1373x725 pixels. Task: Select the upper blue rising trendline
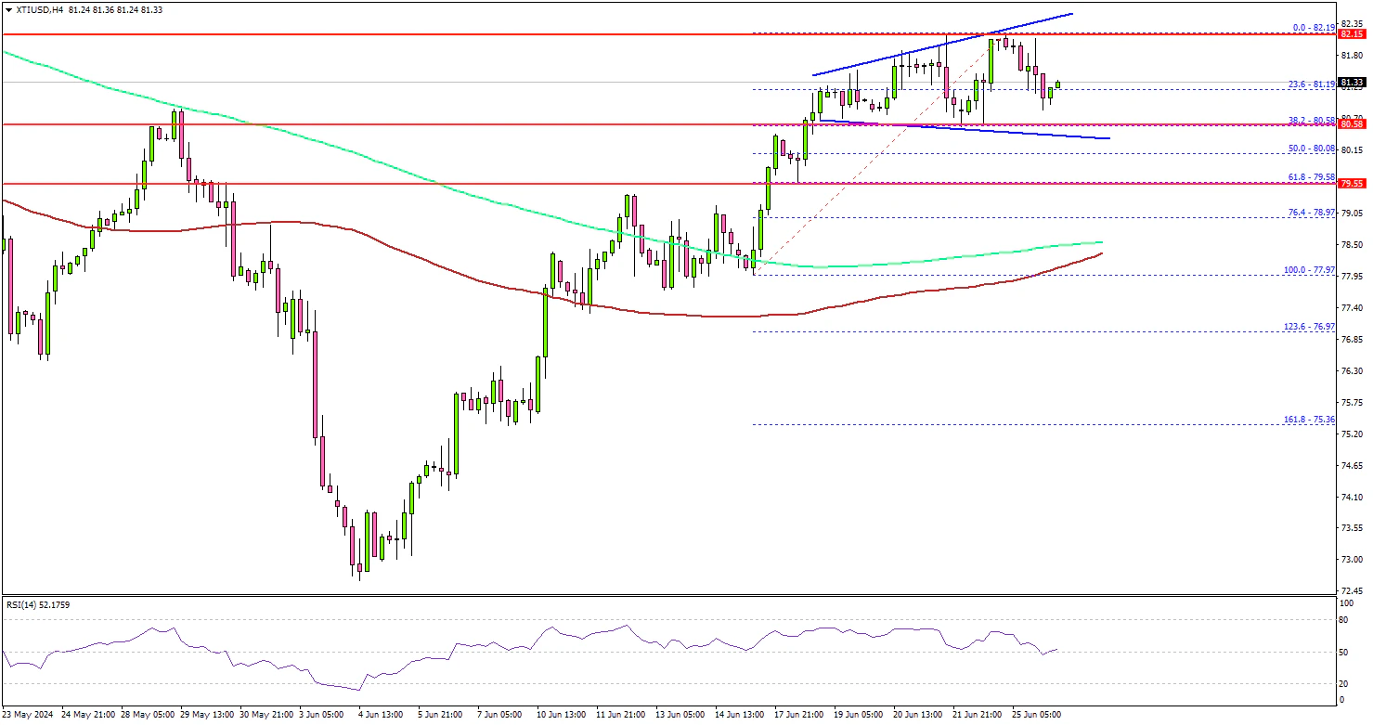coord(942,44)
